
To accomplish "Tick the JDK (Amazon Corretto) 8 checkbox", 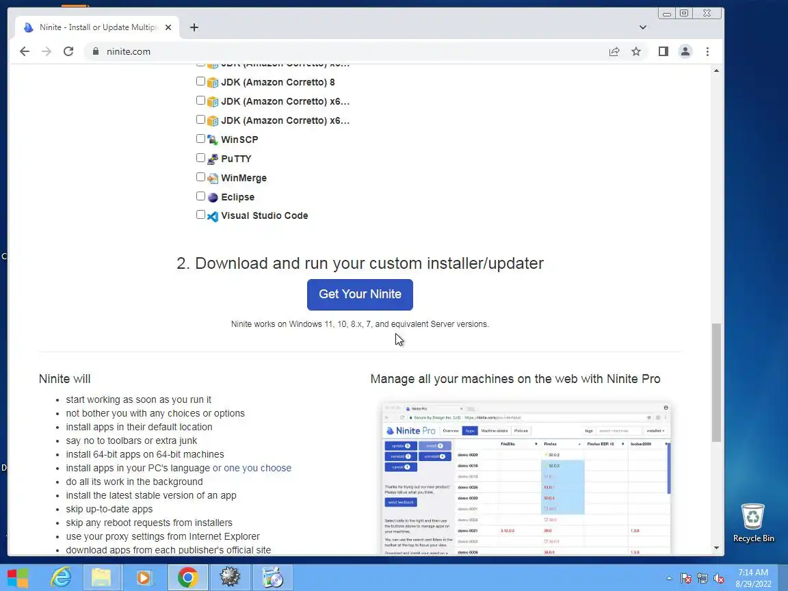I will (200, 81).
